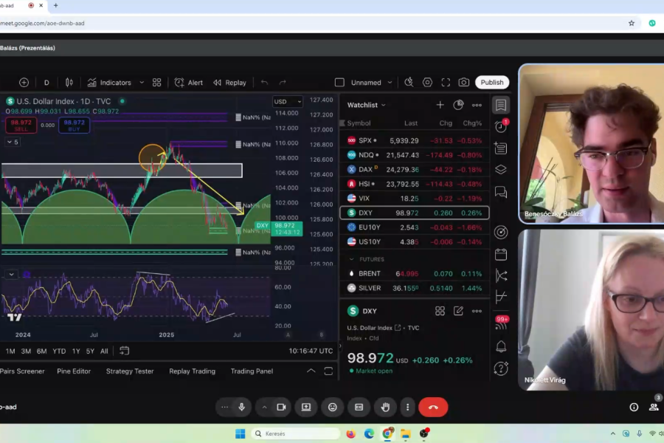
Task: Open the USD currency dropdown
Action: [287, 102]
